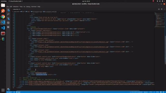Show Applications grid in the dock
Viewport: 166px width, 93px height.
click(3, 90)
